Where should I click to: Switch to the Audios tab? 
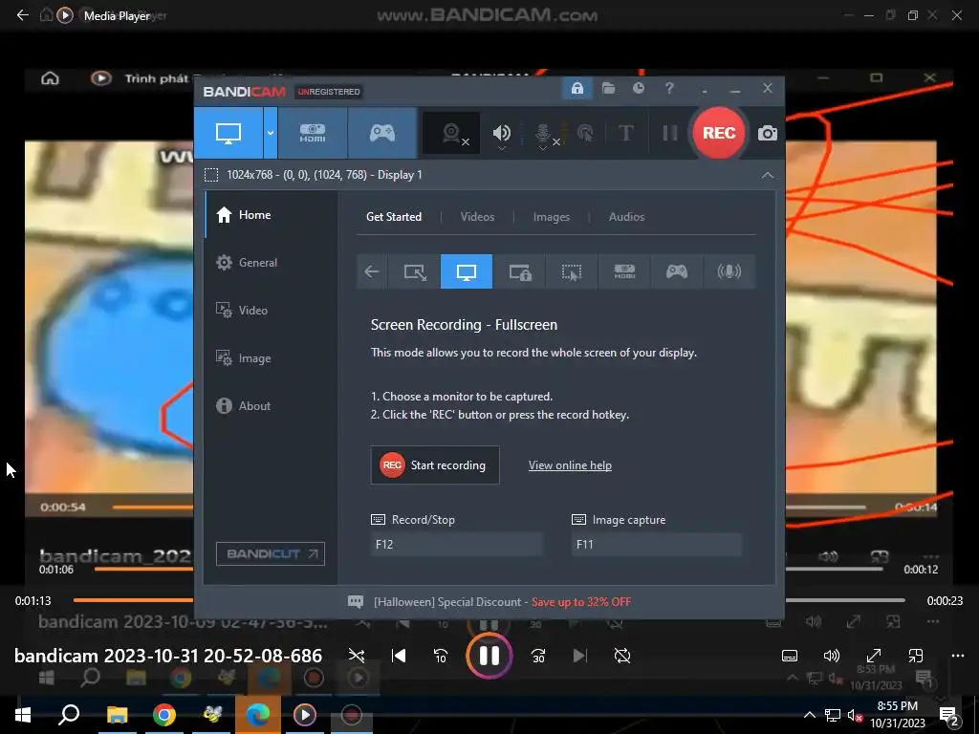pyautogui.click(x=626, y=217)
